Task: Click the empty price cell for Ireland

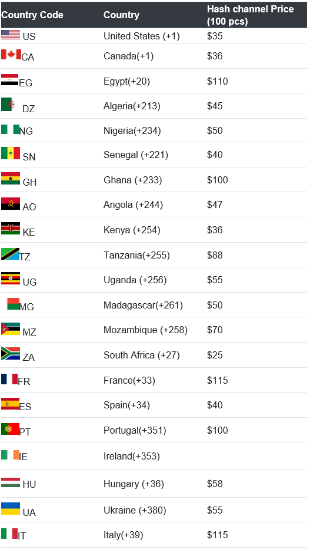Action: pyautogui.click(x=256, y=457)
